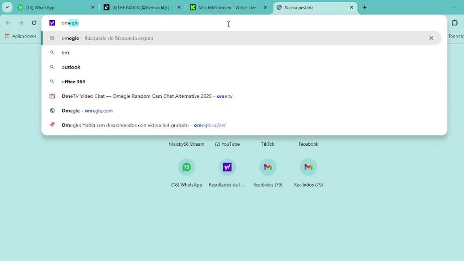This screenshot has width=464, height=261.
Task: Select the 'om' search suggestion
Action: pos(241,53)
